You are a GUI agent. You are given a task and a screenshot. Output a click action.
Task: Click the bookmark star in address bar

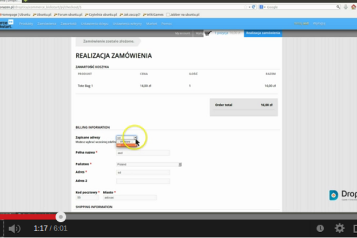246,7
